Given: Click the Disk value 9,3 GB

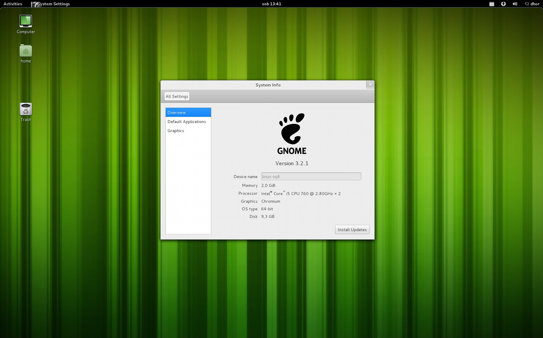Looking at the screenshot, I should click(x=268, y=216).
